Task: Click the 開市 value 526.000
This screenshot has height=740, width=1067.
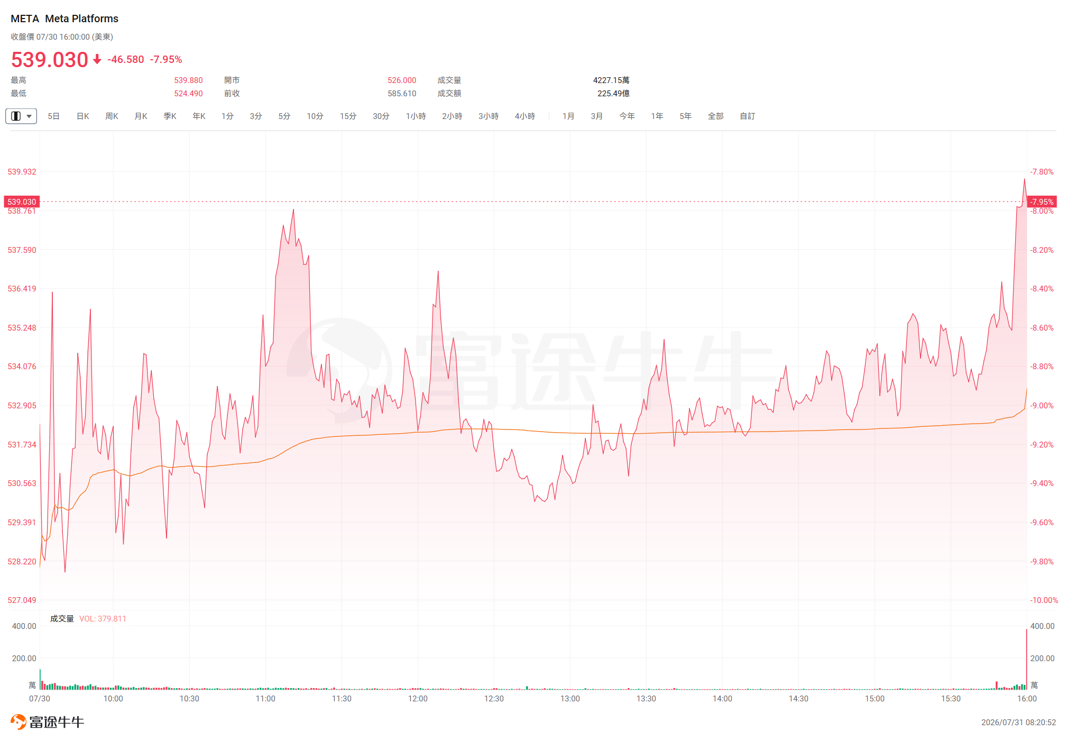Action: coord(402,80)
